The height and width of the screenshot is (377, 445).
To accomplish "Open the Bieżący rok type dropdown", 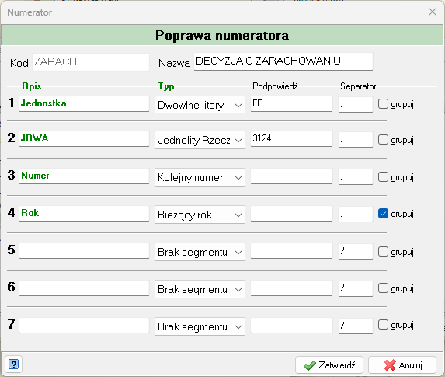I will [200, 215].
